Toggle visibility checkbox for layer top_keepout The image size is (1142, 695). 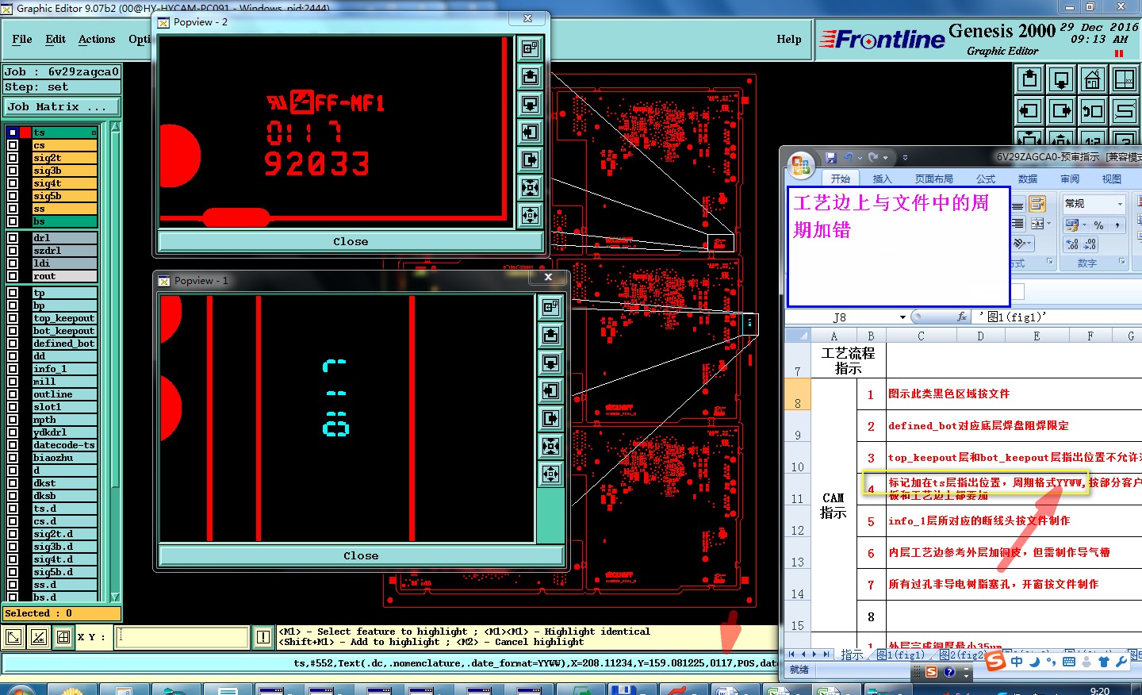coord(13,318)
